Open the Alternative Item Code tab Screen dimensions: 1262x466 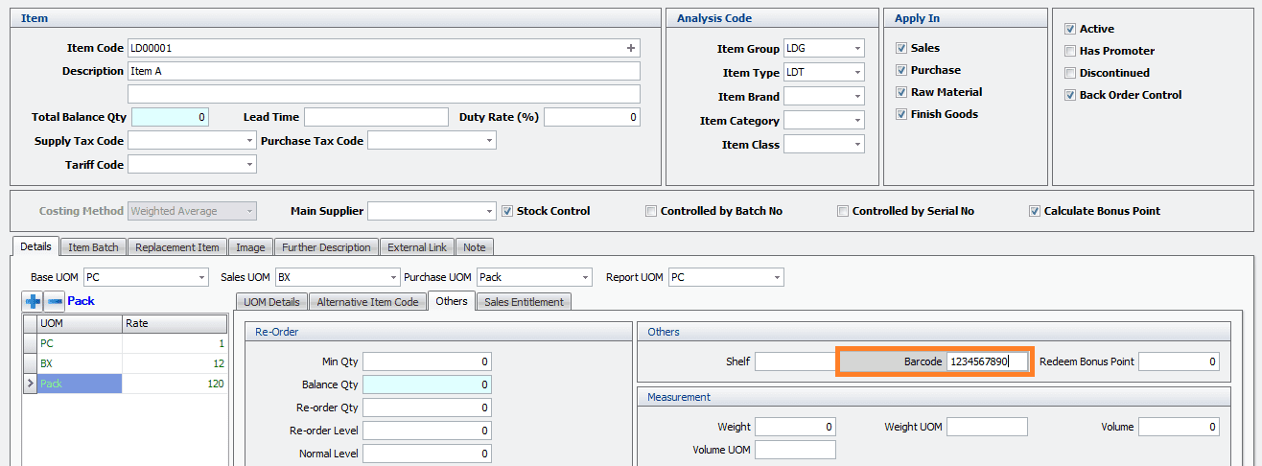coord(367,302)
